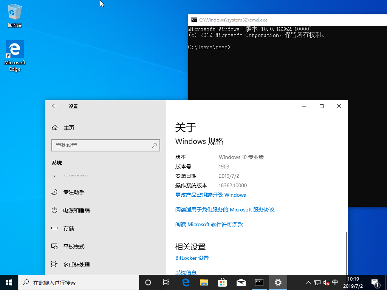Open Cortana from the taskbar
The width and height of the screenshot is (387, 290).
click(x=148, y=282)
